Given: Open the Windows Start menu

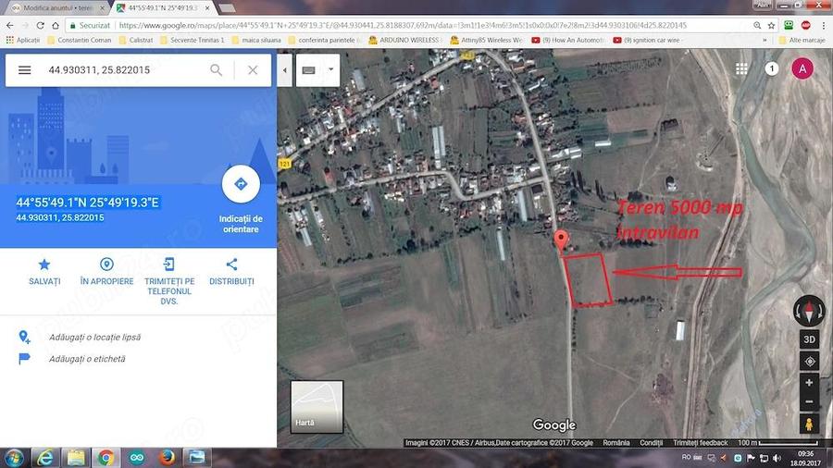Looking at the screenshot, I should tap(14, 458).
